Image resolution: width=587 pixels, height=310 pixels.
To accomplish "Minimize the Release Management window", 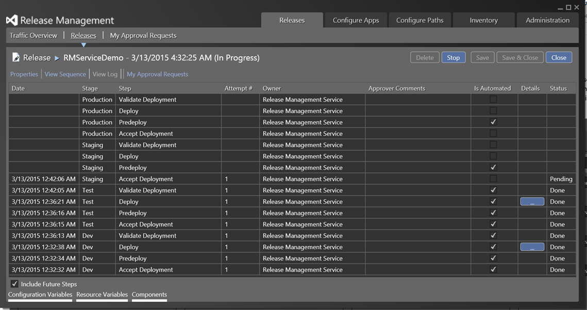I will (560, 8).
